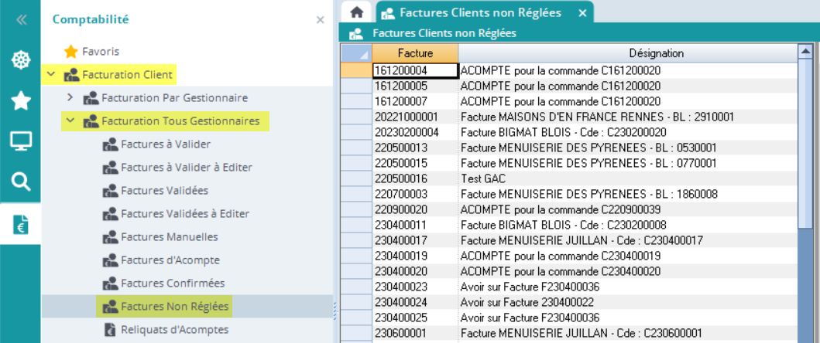
Task: Collapse the Facturation Client tree node
Action: pyautogui.click(x=51, y=75)
